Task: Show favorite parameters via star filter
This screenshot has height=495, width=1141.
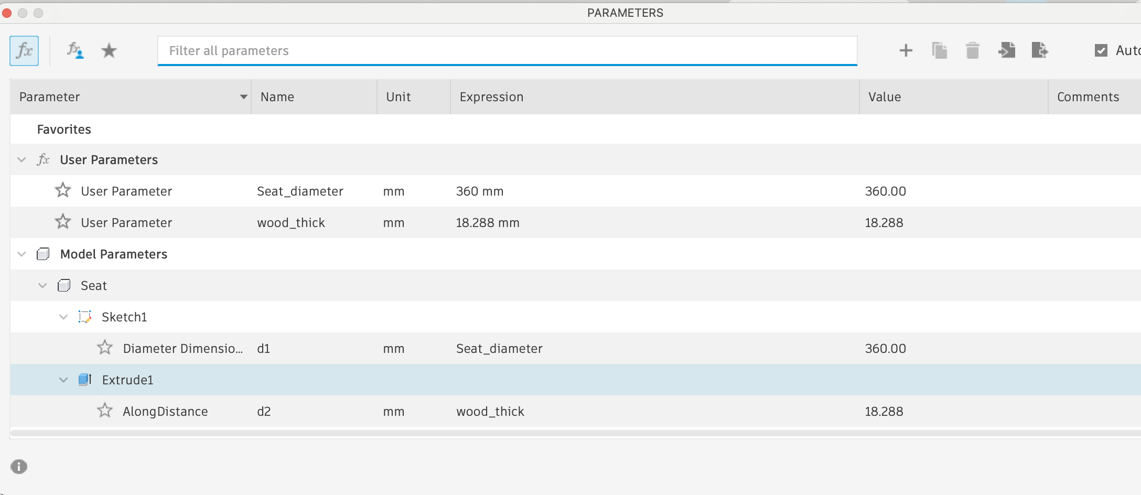Action: [109, 51]
